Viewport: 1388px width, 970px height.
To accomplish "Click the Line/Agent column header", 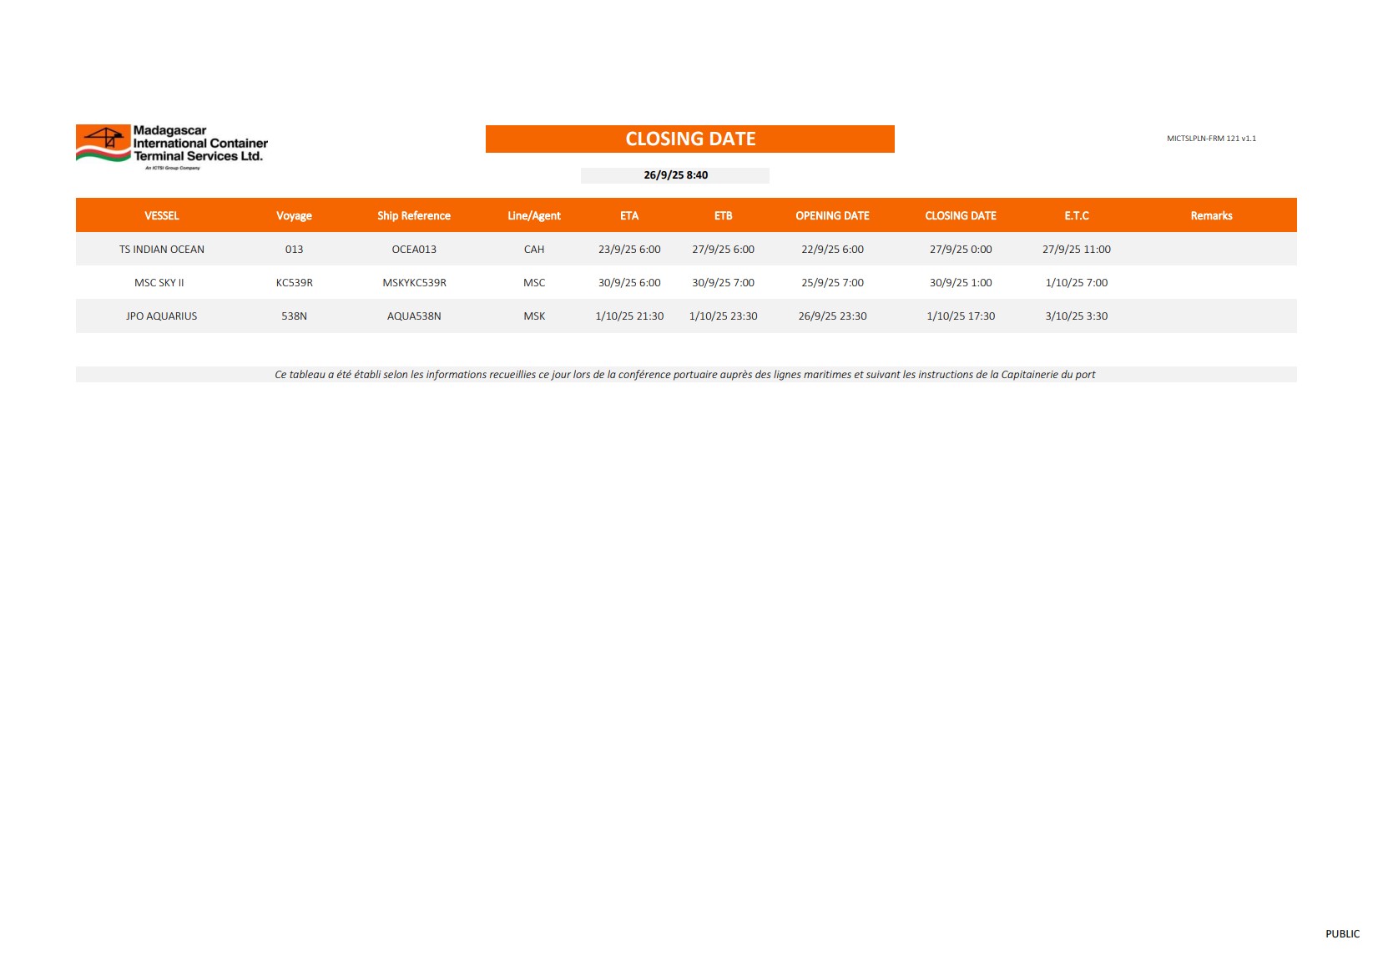I will [533, 215].
